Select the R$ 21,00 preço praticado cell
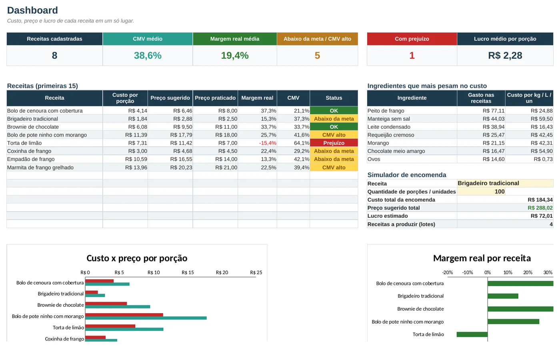The image size is (560, 348). coord(215,167)
